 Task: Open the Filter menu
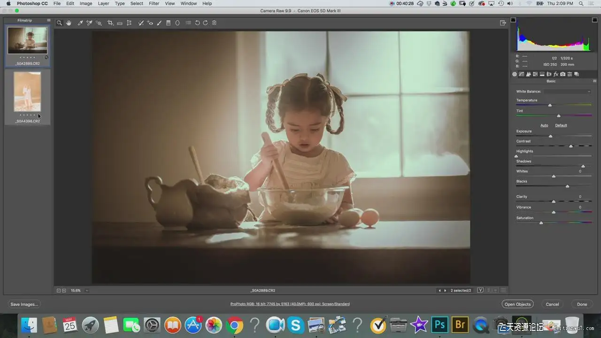tap(154, 3)
